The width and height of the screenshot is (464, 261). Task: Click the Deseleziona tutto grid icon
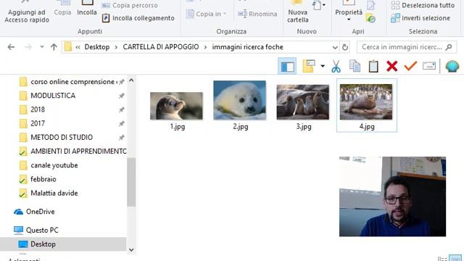pyautogui.click(x=395, y=5)
